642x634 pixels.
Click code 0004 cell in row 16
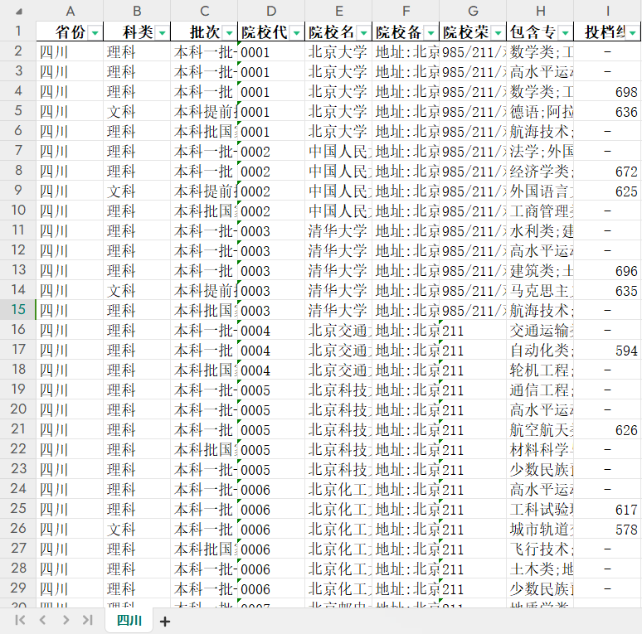[271, 330]
